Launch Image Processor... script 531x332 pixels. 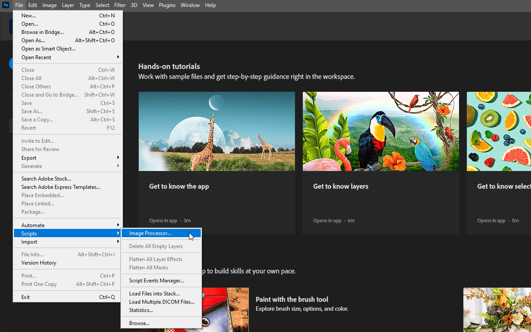pyautogui.click(x=161, y=233)
